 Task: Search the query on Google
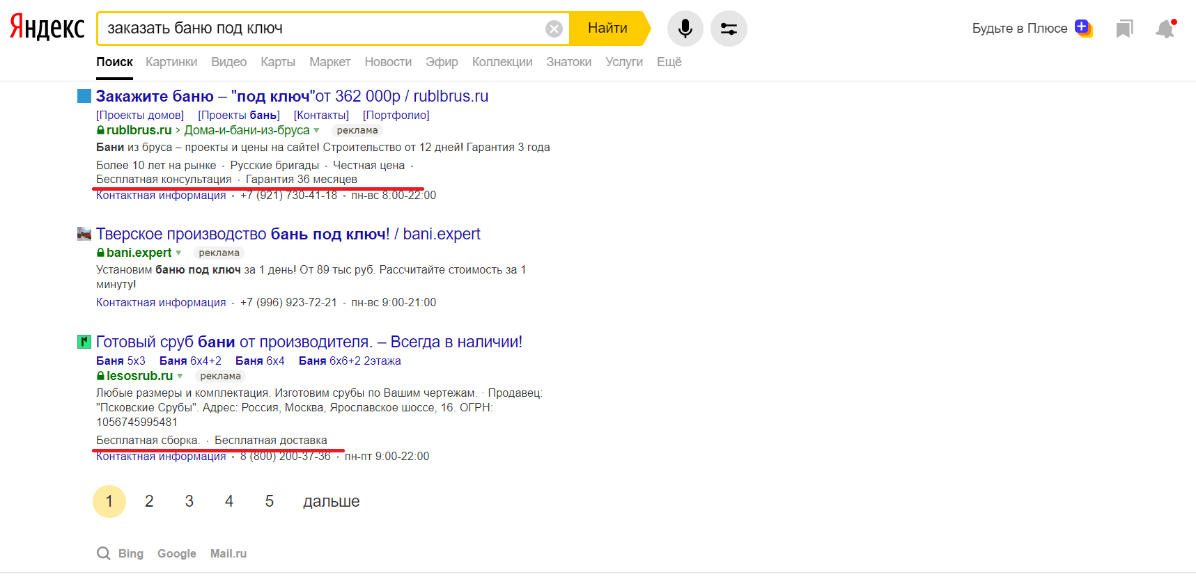point(177,553)
